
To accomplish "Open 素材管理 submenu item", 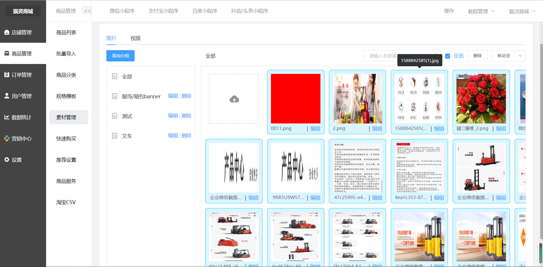I will (69, 117).
